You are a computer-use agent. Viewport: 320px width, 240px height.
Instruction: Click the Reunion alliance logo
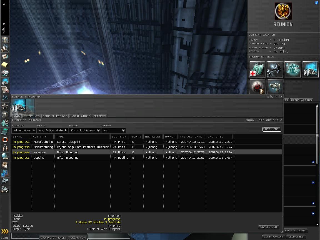283,11
